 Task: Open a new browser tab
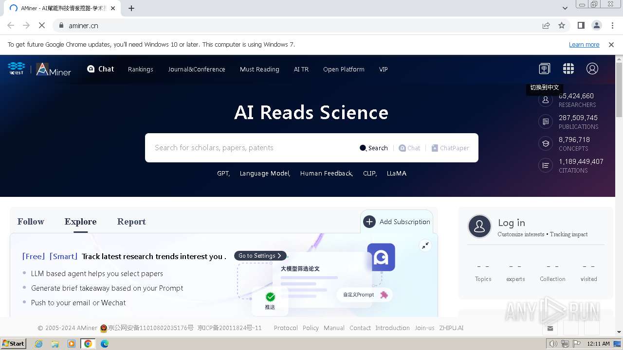point(131,8)
